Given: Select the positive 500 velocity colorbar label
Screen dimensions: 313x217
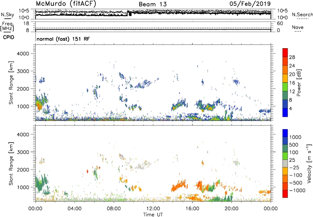Looking at the screenshot, I should point(294,145).
